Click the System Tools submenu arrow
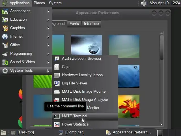This screenshot has width=181, height=136. click(x=48, y=71)
